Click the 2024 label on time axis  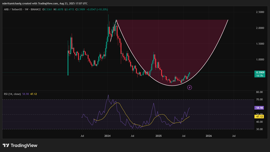pos(107,136)
